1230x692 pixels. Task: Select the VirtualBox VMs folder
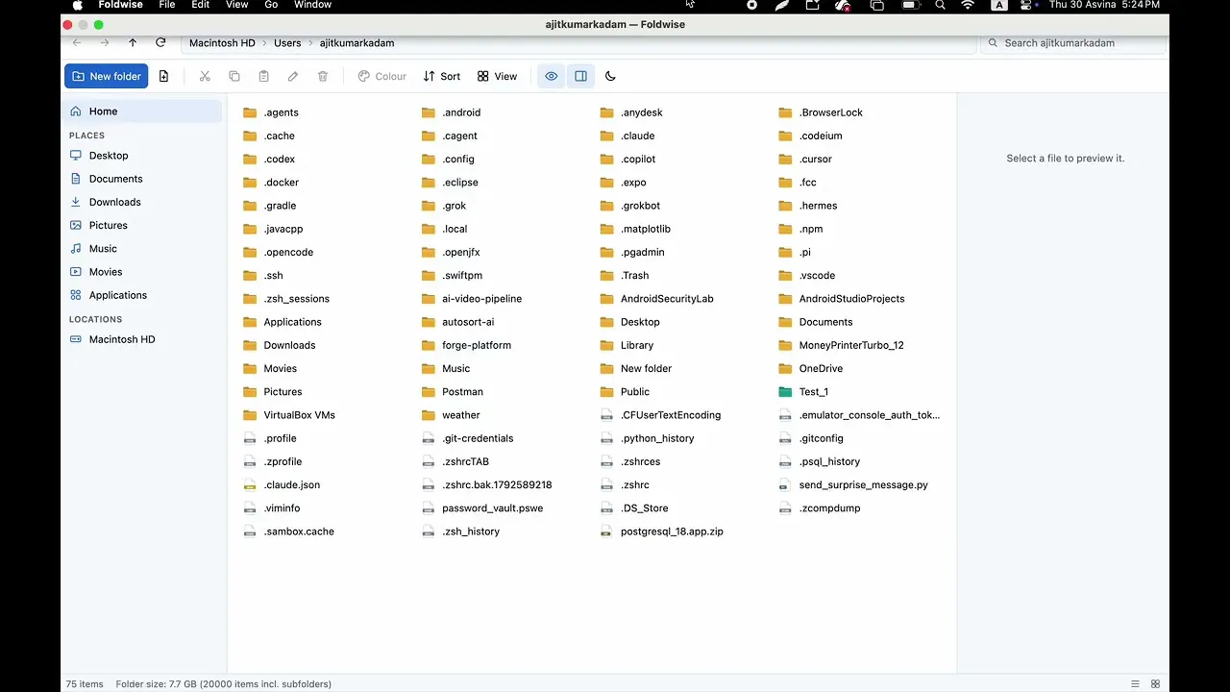pyautogui.click(x=289, y=415)
